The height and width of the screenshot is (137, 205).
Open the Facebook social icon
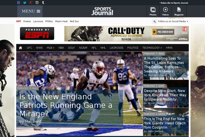[18, 3]
